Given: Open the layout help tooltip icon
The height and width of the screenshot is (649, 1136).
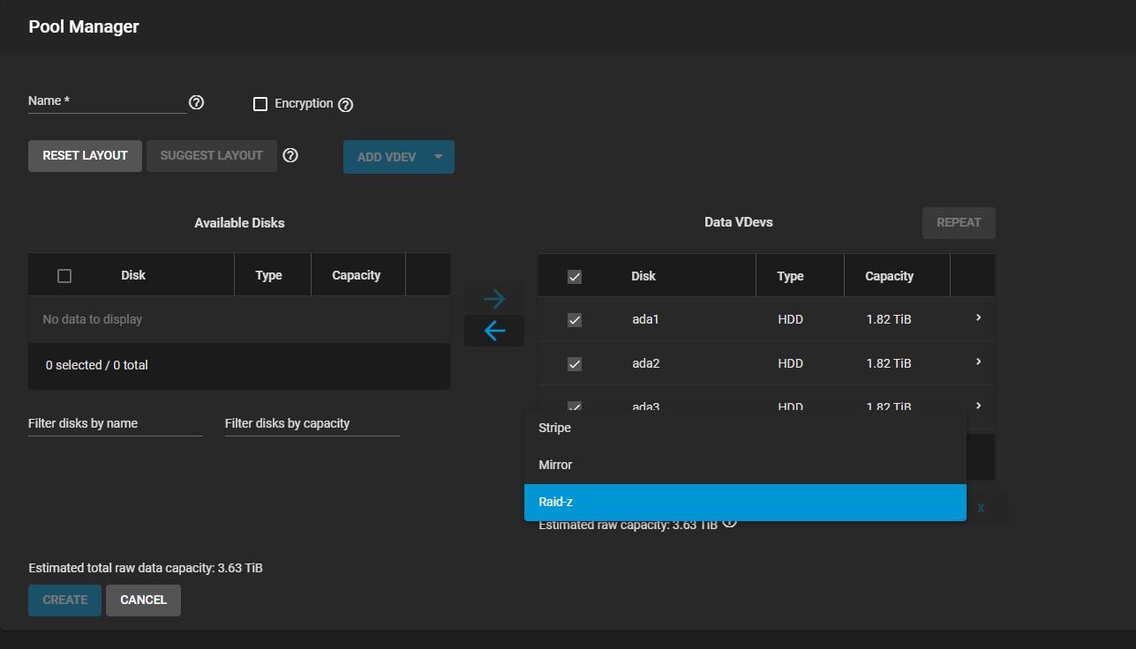Looking at the screenshot, I should [290, 156].
